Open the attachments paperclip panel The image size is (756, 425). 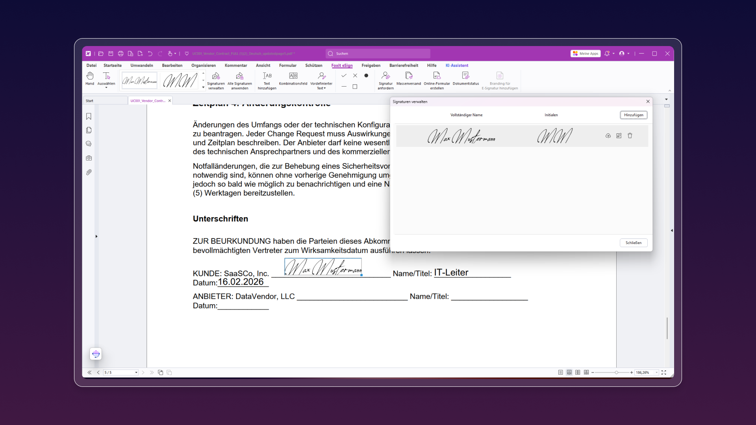point(89,172)
